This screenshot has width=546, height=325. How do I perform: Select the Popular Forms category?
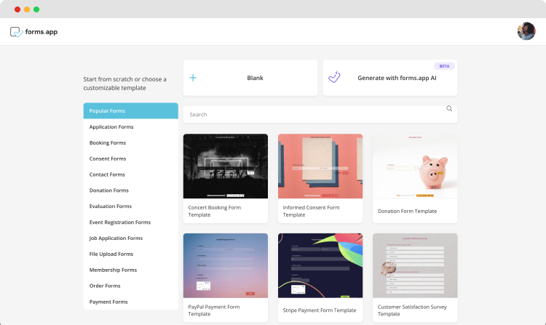pos(130,111)
